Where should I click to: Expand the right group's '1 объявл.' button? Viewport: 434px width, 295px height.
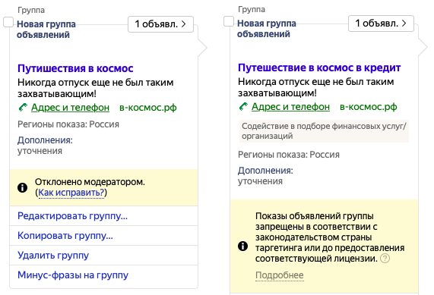pyautogui.click(x=381, y=24)
